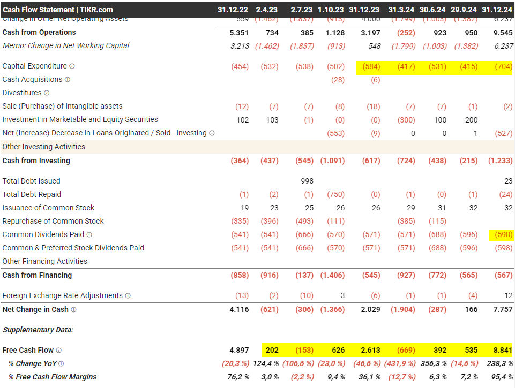Click Cash from Financing value (1.406)

point(332,276)
